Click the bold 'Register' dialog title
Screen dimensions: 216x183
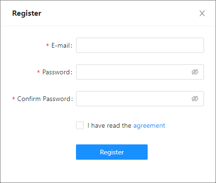point(27,13)
